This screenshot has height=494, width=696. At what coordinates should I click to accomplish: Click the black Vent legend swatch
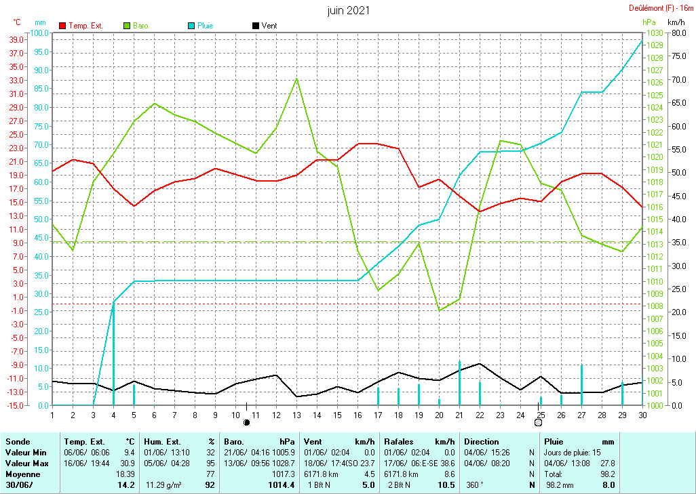pyautogui.click(x=256, y=26)
